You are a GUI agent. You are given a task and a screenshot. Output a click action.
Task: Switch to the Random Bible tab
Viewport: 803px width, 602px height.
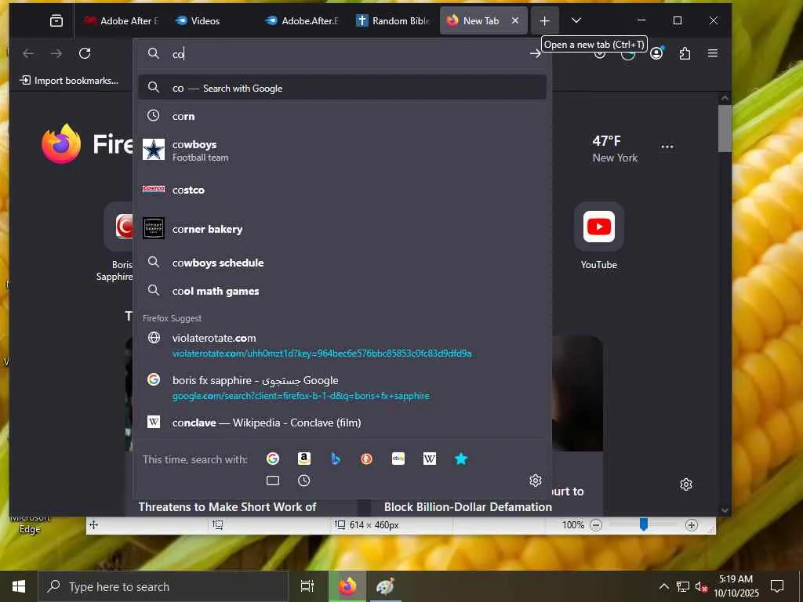393,21
